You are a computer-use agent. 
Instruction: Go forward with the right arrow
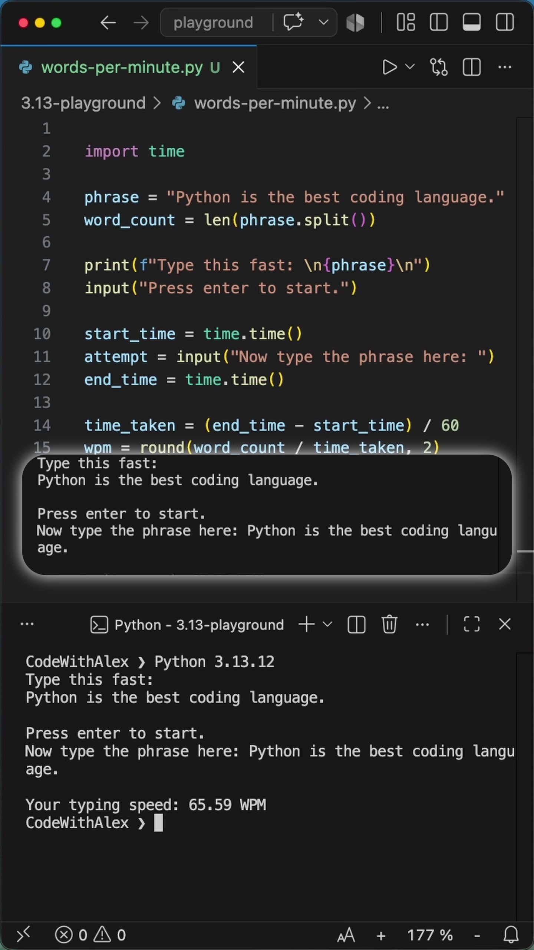(x=141, y=23)
